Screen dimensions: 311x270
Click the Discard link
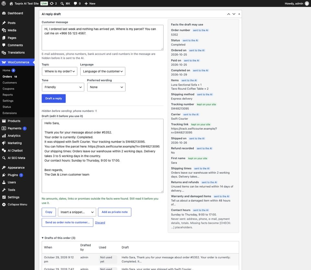click(x=100, y=223)
